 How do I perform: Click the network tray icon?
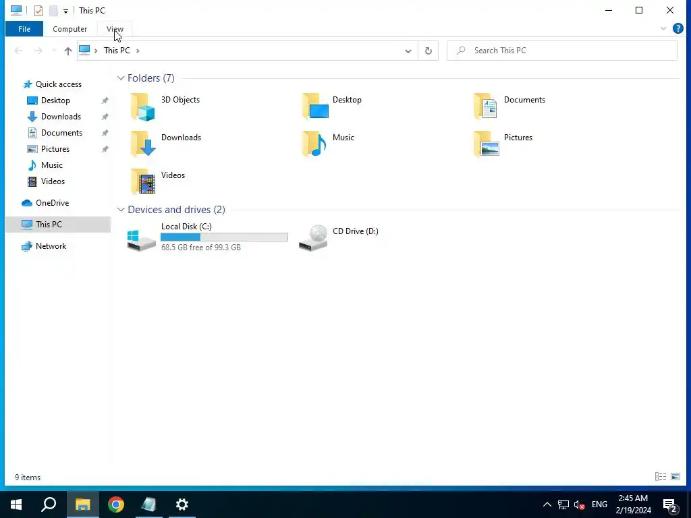(x=563, y=505)
